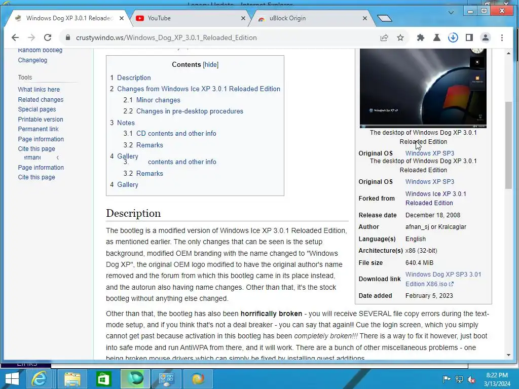Open the Changelog sidebar link
This screenshot has height=389, width=519.
(32, 60)
